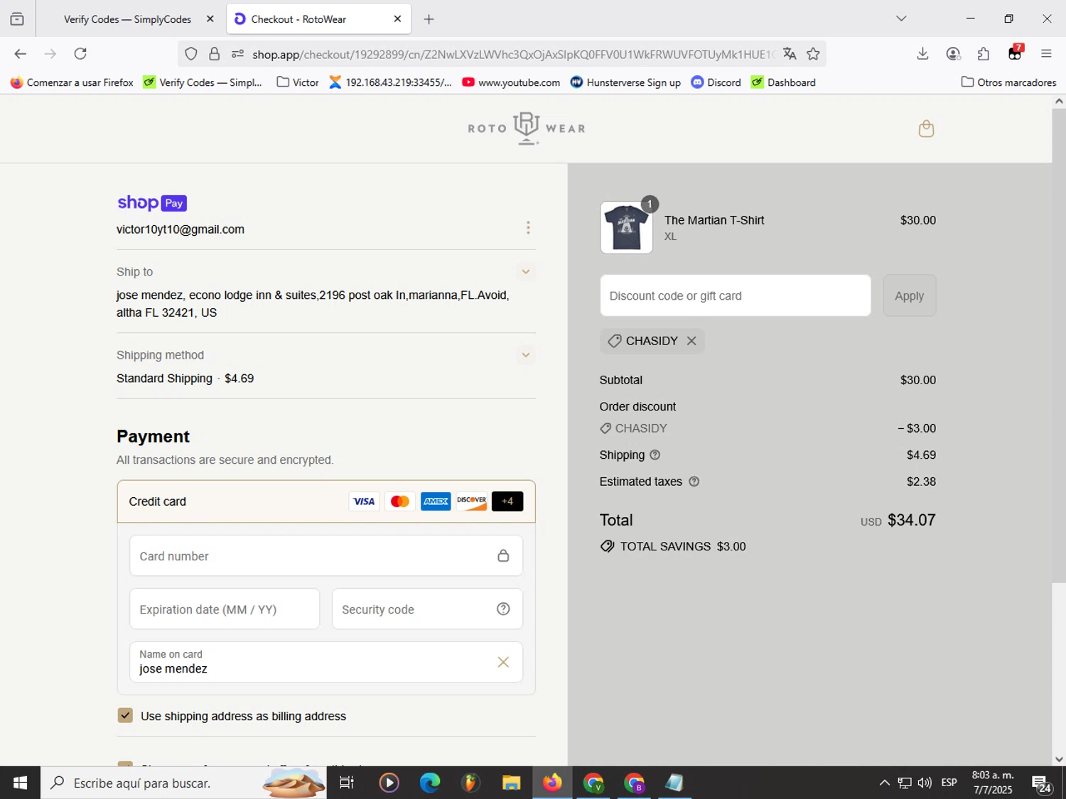The height and width of the screenshot is (799, 1066).
Task: Click the Visa card logo
Action: 364,501
